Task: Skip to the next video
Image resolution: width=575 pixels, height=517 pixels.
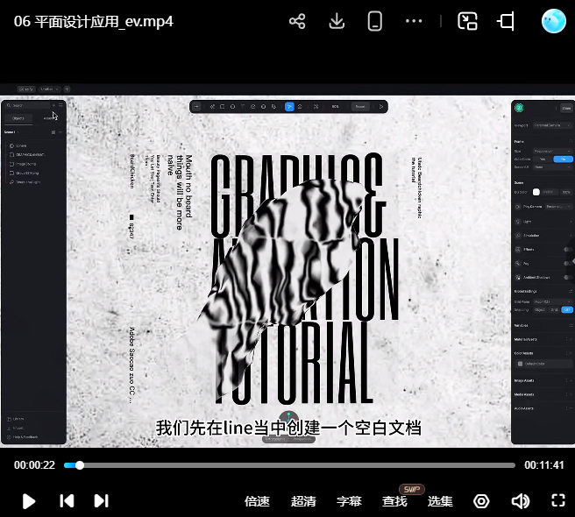Action: click(x=102, y=501)
